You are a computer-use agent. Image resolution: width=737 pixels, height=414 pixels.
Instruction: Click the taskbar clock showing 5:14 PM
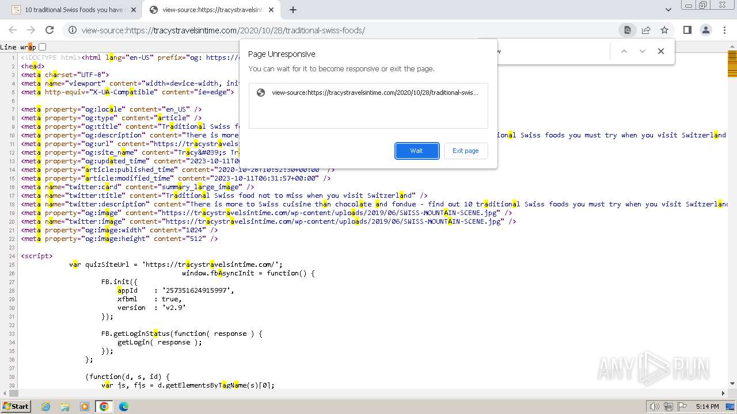pyautogui.click(x=707, y=407)
